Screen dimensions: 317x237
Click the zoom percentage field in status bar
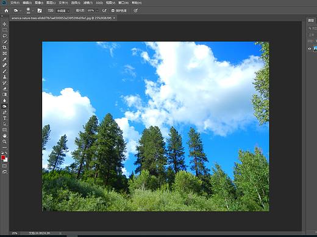pos(15,233)
